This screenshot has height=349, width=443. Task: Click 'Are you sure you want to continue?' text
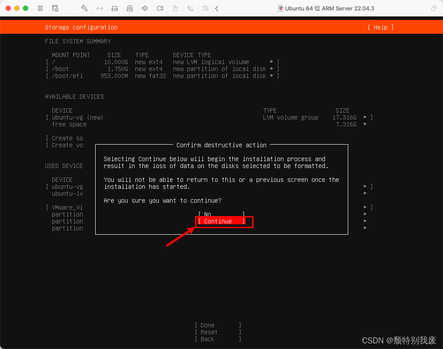(163, 200)
